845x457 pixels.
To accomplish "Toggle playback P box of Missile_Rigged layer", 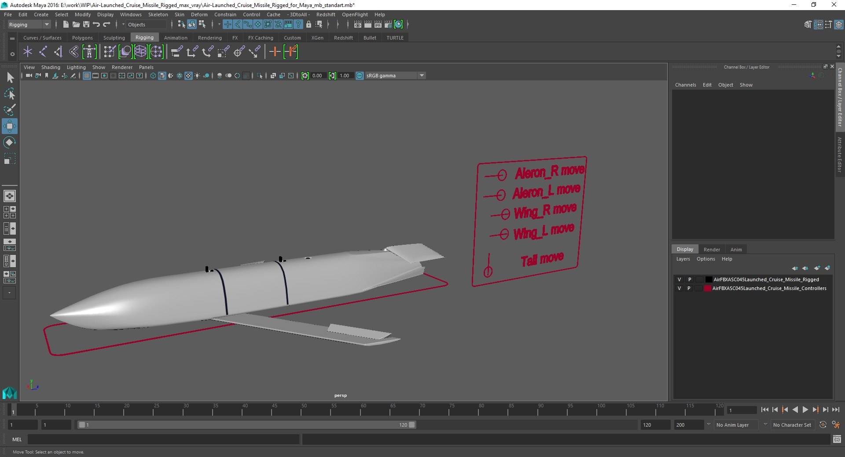I will (689, 279).
